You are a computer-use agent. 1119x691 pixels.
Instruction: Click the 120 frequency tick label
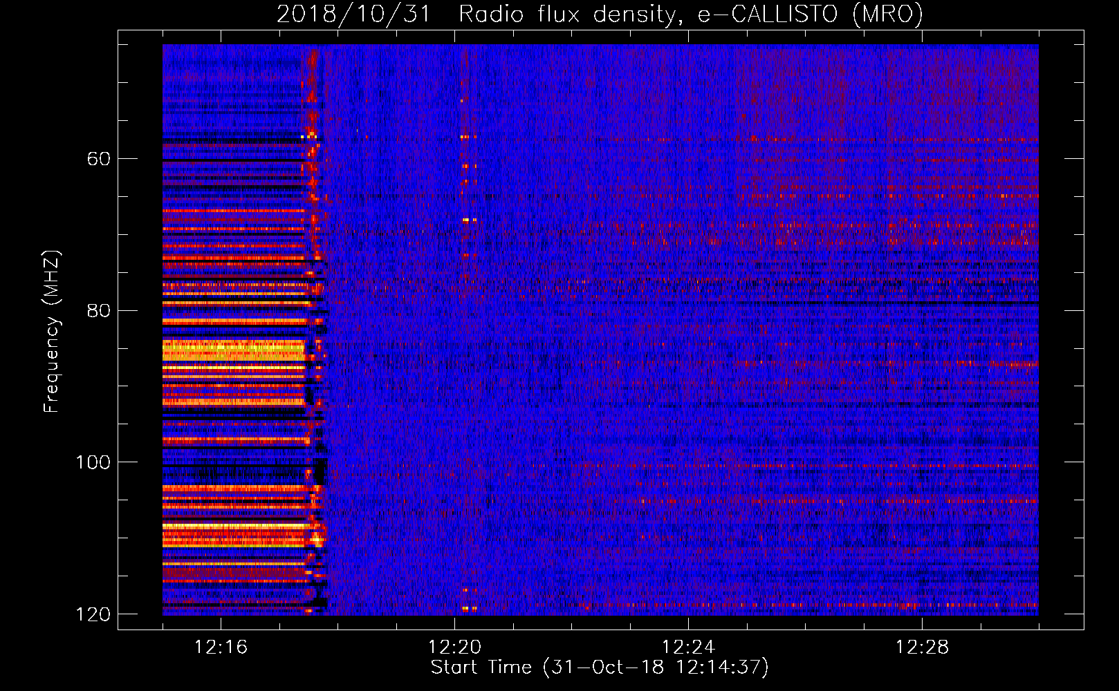(x=93, y=614)
